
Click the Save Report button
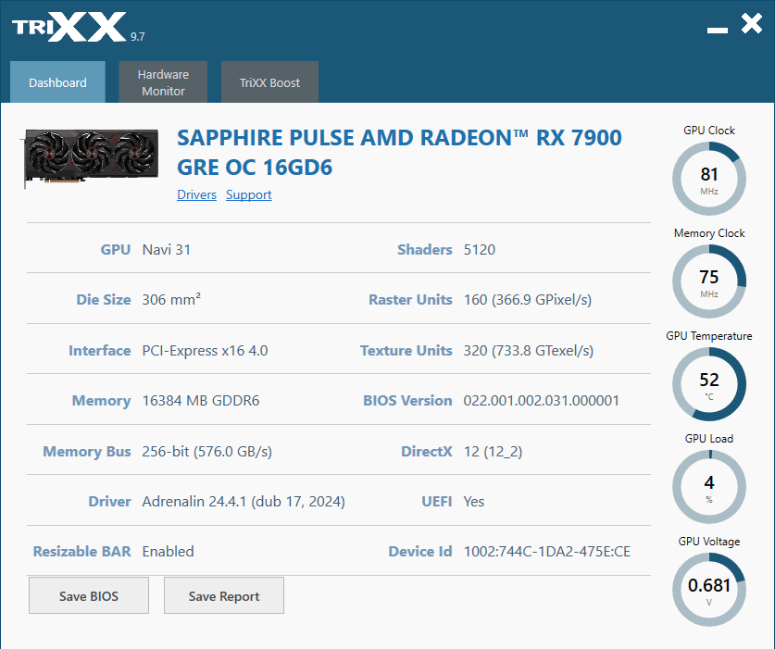point(224,595)
